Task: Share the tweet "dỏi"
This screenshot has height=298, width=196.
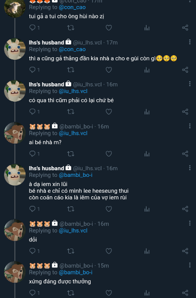Action: 185,251
